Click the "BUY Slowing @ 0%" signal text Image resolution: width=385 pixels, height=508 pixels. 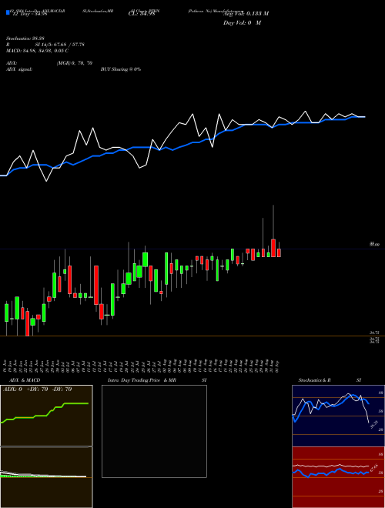pyautogui.click(x=121, y=69)
